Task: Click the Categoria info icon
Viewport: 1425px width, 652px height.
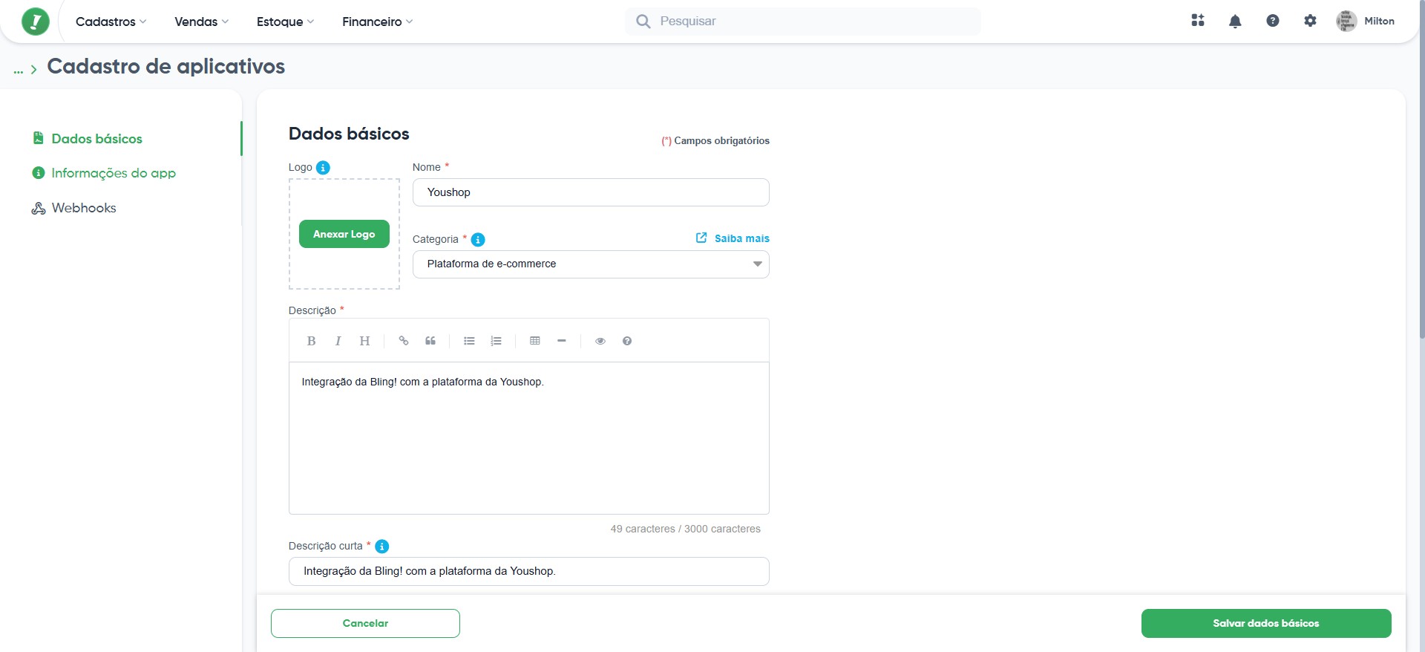Action: point(478,239)
